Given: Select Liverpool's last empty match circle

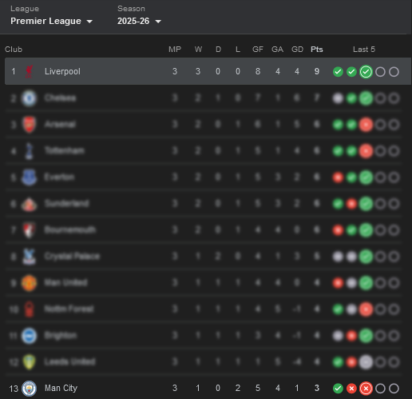Looking at the screenshot, I should (x=394, y=72).
